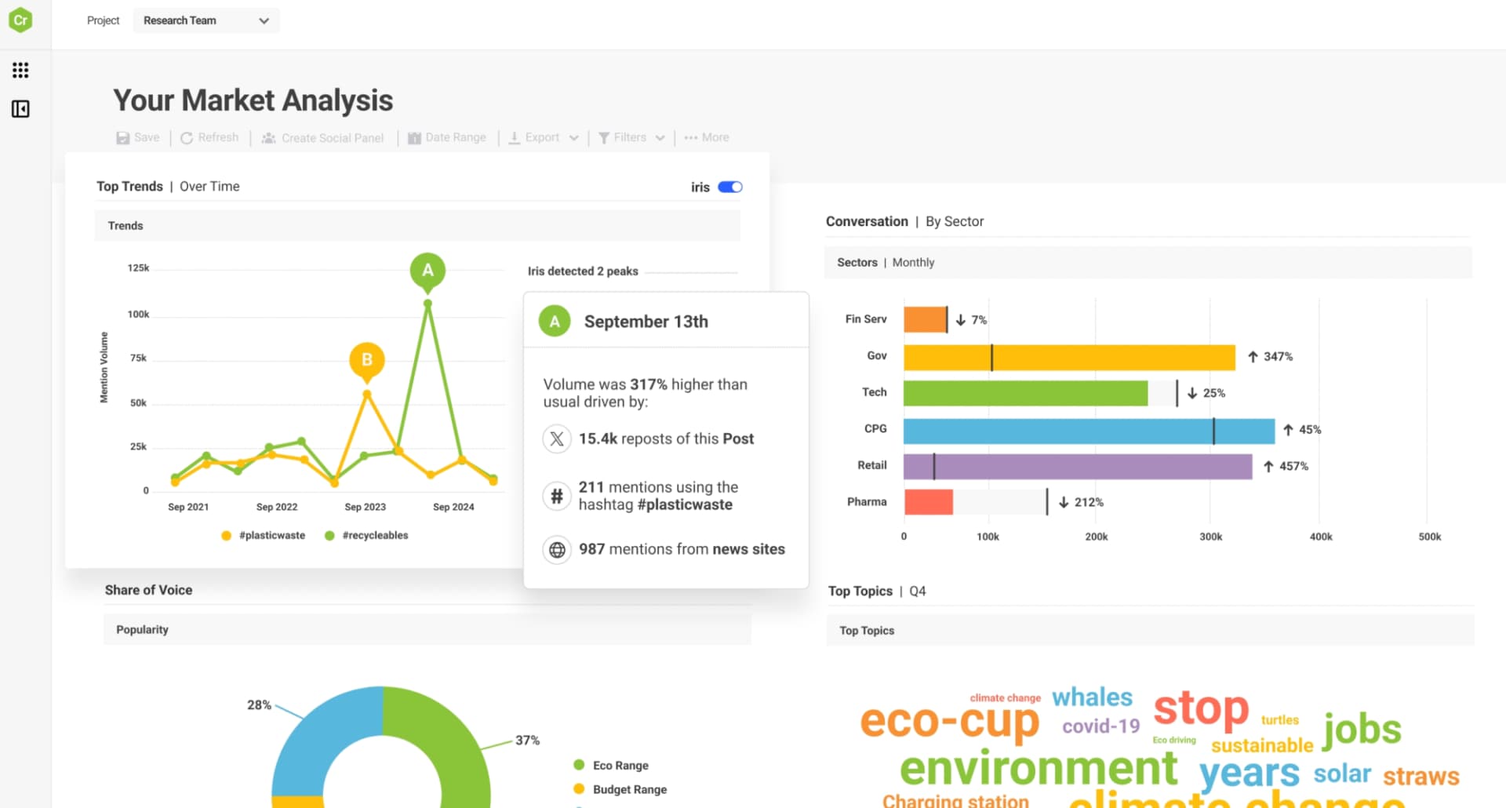The image size is (1506, 808).
Task: Click the Retail purple bar
Action: (1078, 467)
